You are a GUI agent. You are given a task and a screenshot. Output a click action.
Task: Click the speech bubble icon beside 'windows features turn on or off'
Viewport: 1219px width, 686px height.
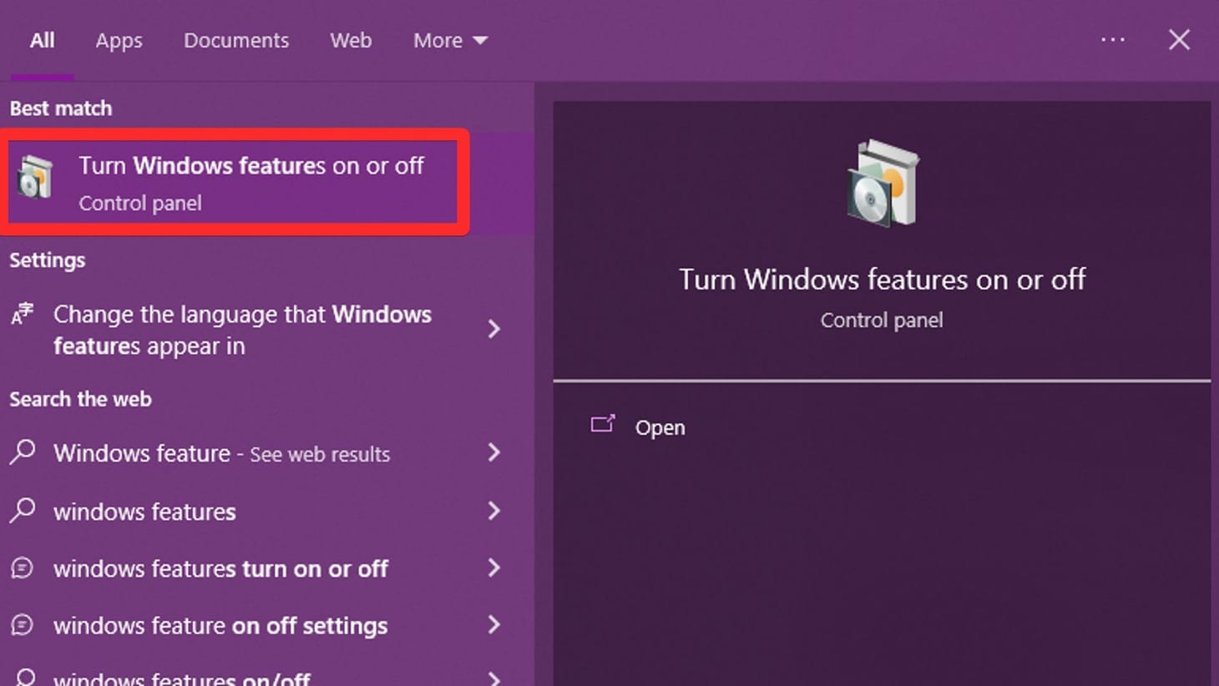pos(22,568)
